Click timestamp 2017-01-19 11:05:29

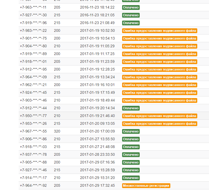(97, 46)
